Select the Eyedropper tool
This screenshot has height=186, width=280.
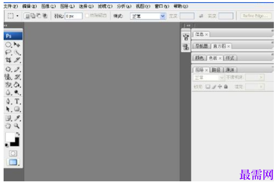pos(17,118)
